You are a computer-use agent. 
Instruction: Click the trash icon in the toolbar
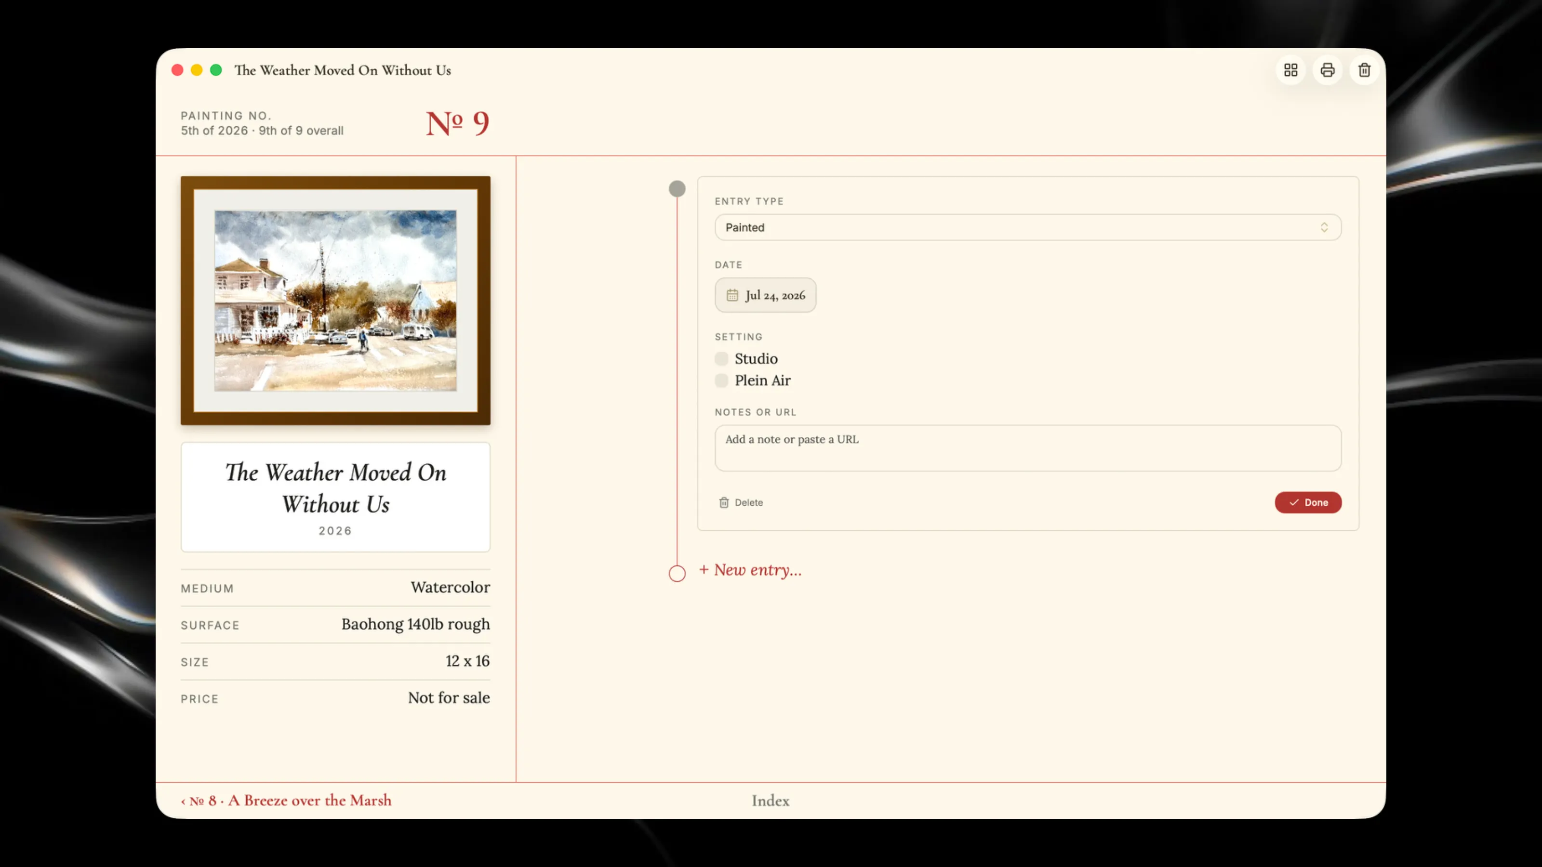tap(1364, 70)
